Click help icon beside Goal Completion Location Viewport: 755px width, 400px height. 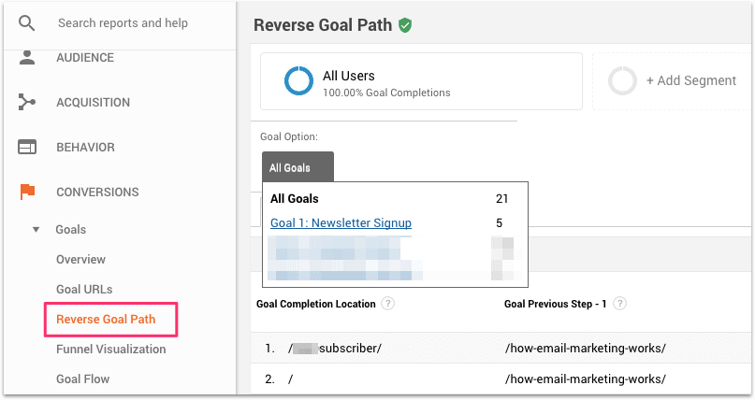click(387, 304)
